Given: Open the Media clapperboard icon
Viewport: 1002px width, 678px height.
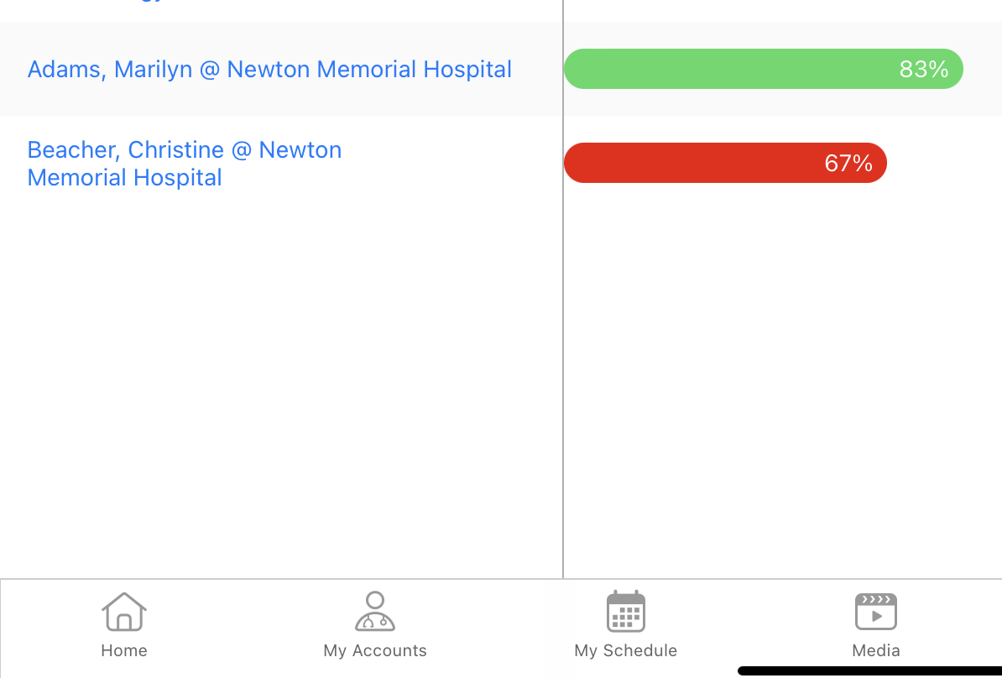Looking at the screenshot, I should coord(876,612).
